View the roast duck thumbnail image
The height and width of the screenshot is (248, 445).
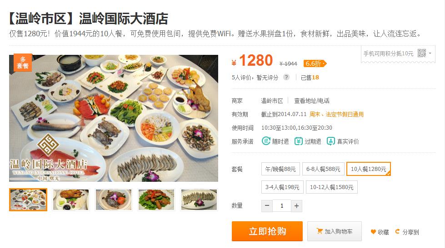point(70,199)
